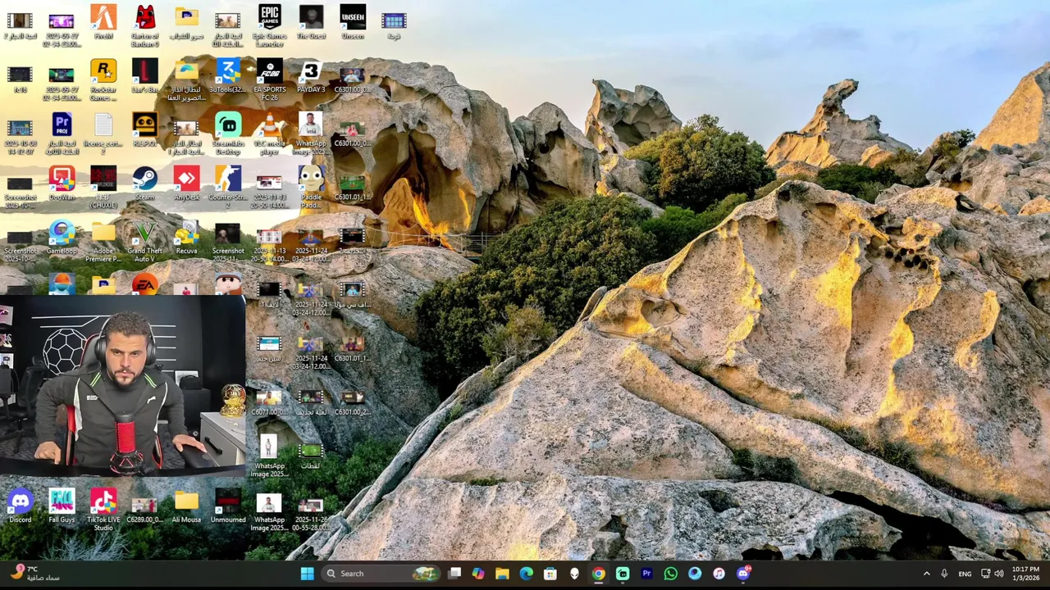This screenshot has height=590, width=1050.
Task: Launch Grand Theft Auto V shortcut
Action: point(144,241)
